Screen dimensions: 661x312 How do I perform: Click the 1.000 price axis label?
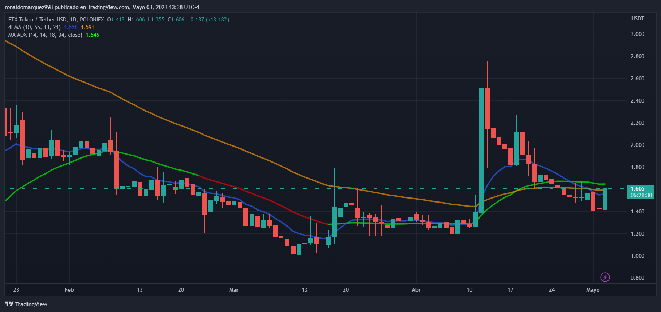click(x=637, y=256)
